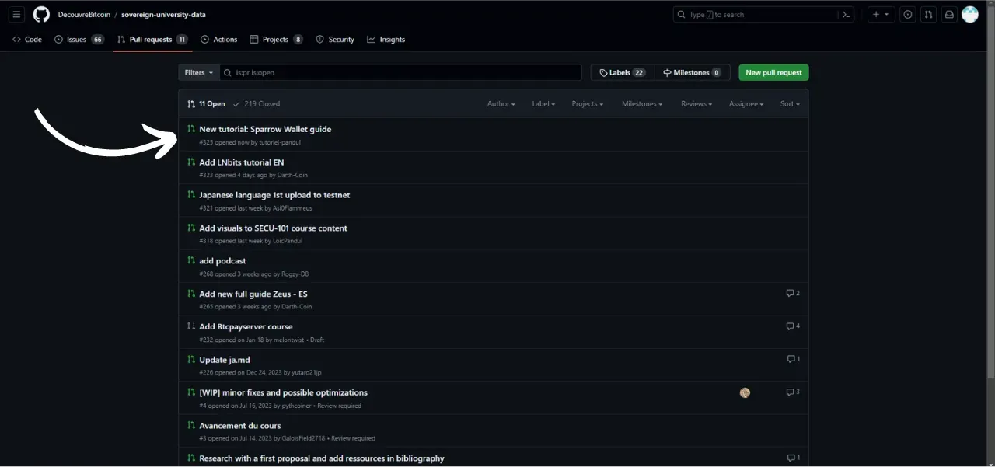
Task: Open the global issues icon
Action: pos(907,14)
